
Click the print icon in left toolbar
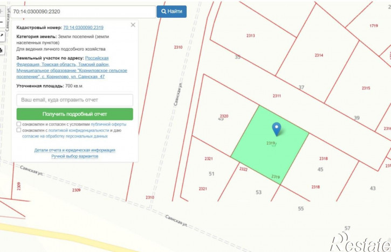(x=2, y=50)
